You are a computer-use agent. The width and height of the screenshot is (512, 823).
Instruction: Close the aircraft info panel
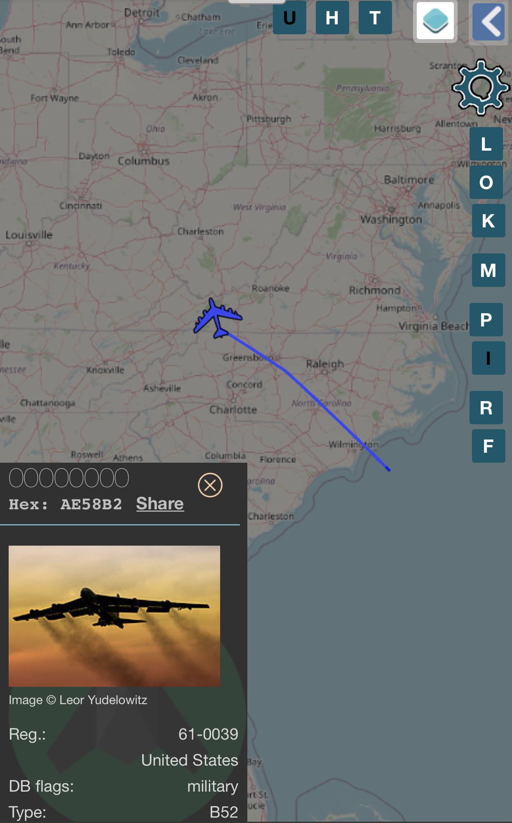tap(210, 485)
